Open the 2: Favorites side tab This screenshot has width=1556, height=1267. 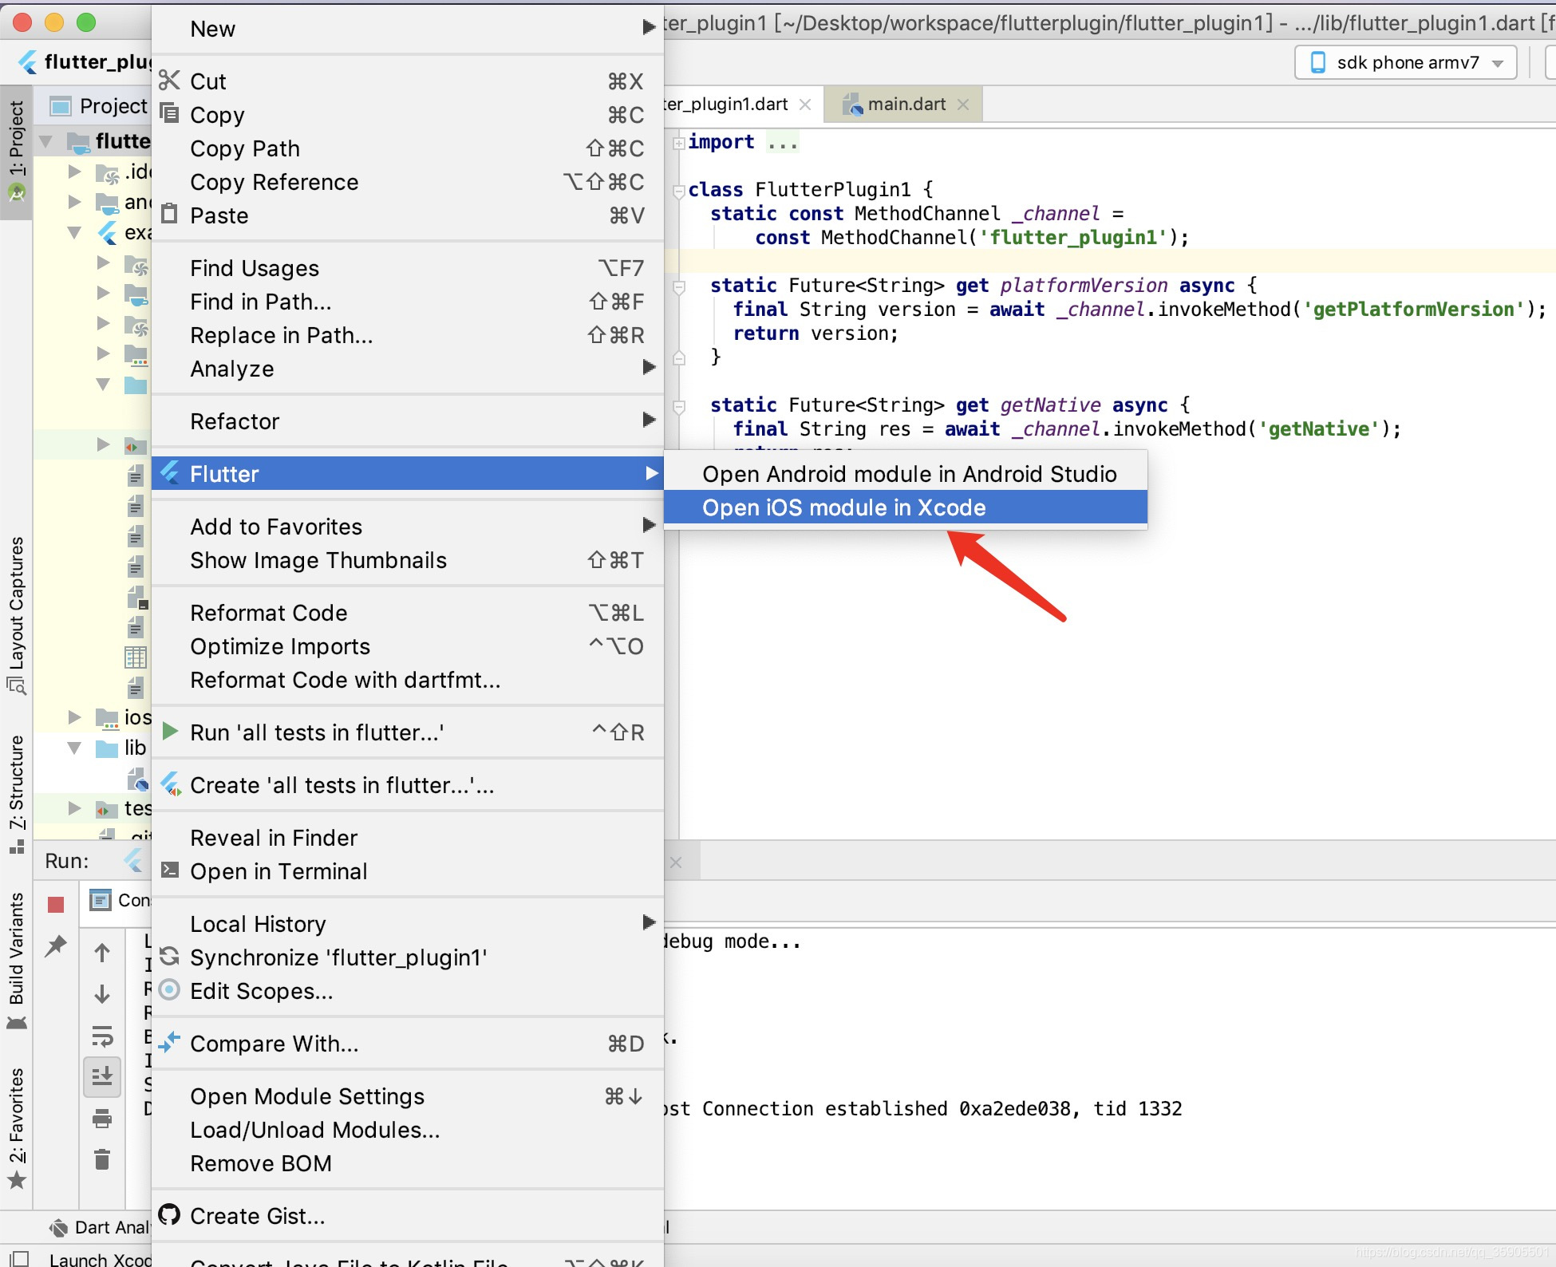click(16, 1127)
